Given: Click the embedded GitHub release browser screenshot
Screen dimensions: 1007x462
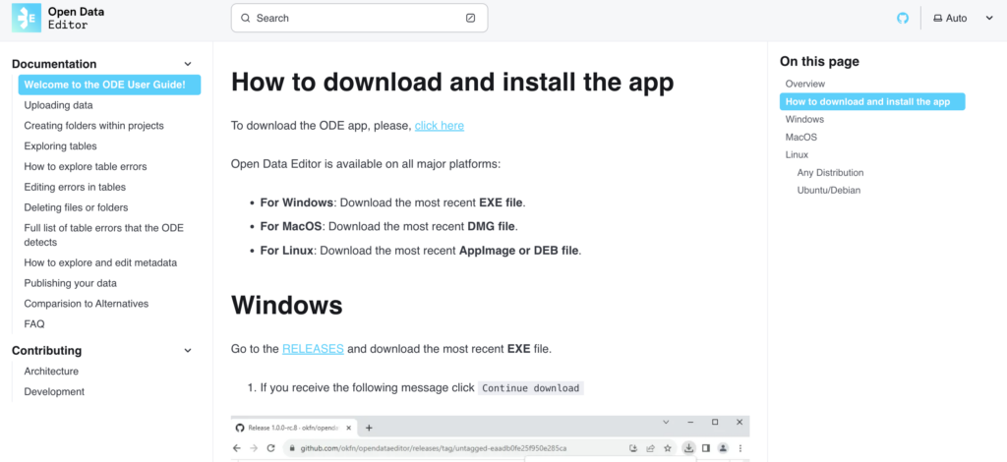Looking at the screenshot, I should (490, 438).
